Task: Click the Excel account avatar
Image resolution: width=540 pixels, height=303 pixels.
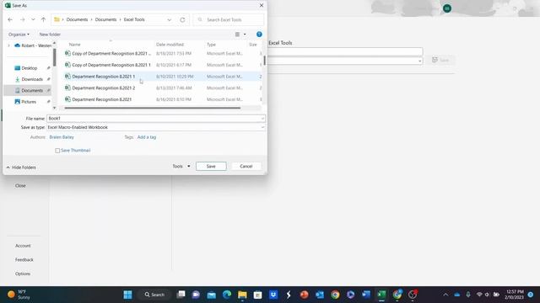Action: (x=447, y=8)
